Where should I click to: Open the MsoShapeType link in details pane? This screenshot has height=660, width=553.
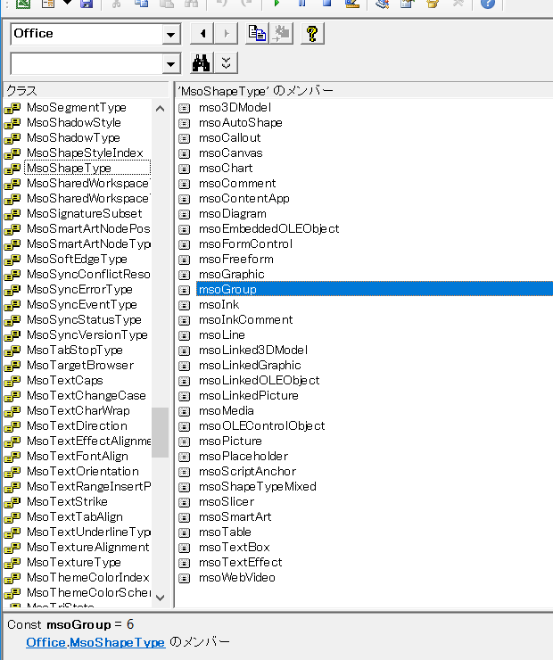coord(117,642)
